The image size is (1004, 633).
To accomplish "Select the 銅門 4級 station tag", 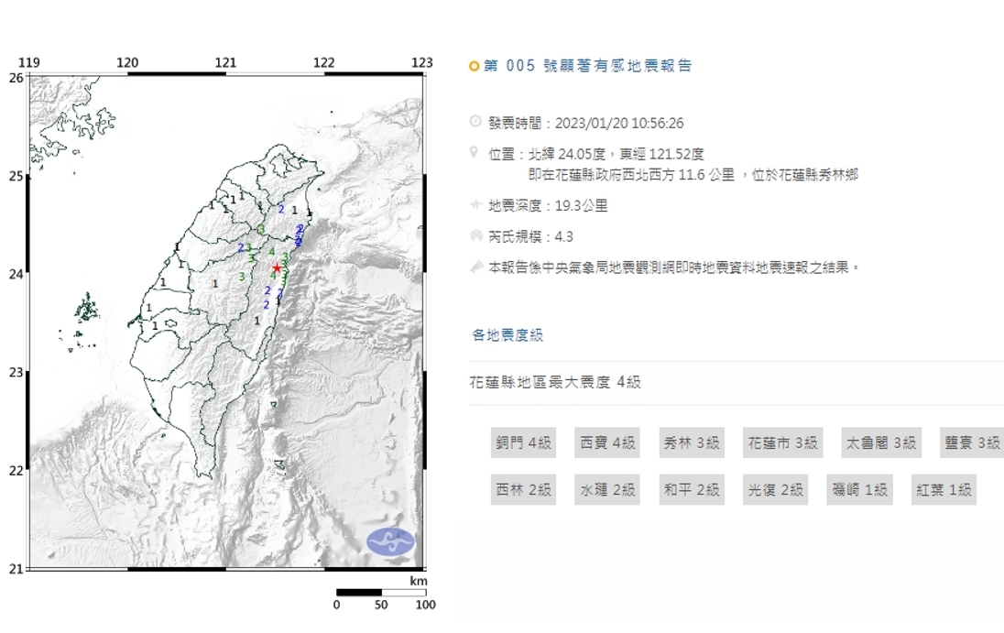I will coord(521,442).
